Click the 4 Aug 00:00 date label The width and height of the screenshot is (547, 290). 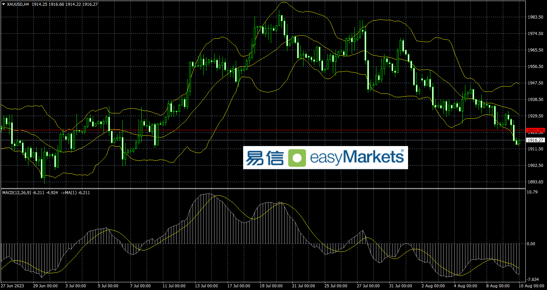pos(465,286)
